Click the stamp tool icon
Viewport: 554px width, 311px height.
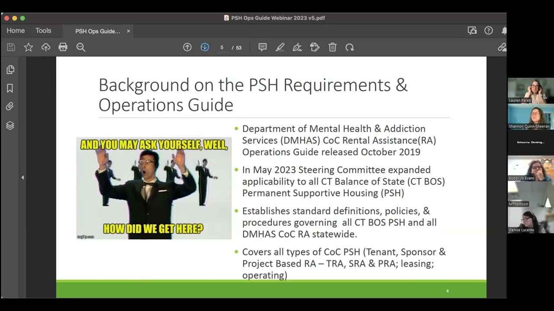(x=315, y=47)
